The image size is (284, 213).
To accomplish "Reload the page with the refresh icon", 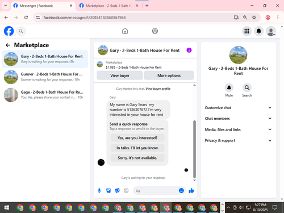I will [x=26, y=18].
